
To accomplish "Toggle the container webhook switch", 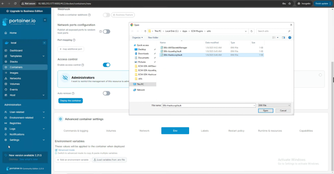I will click(106, 15).
